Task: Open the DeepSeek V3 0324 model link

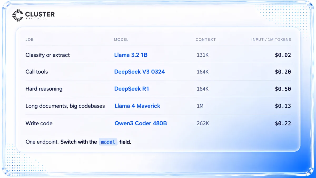Action: 140,72
